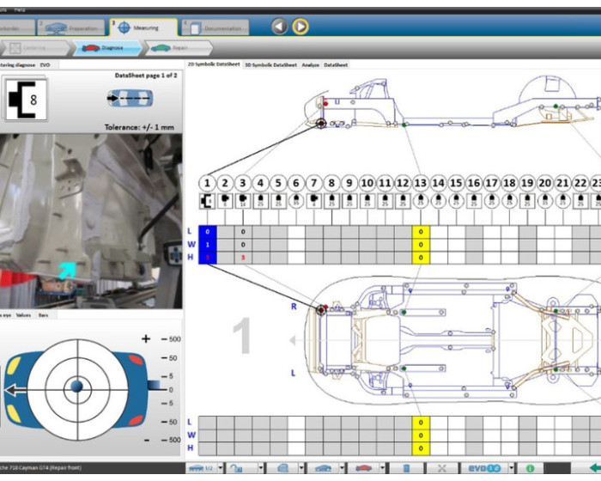Click the measuring point camera photo
The height and width of the screenshot is (481, 601).
[x=91, y=221]
